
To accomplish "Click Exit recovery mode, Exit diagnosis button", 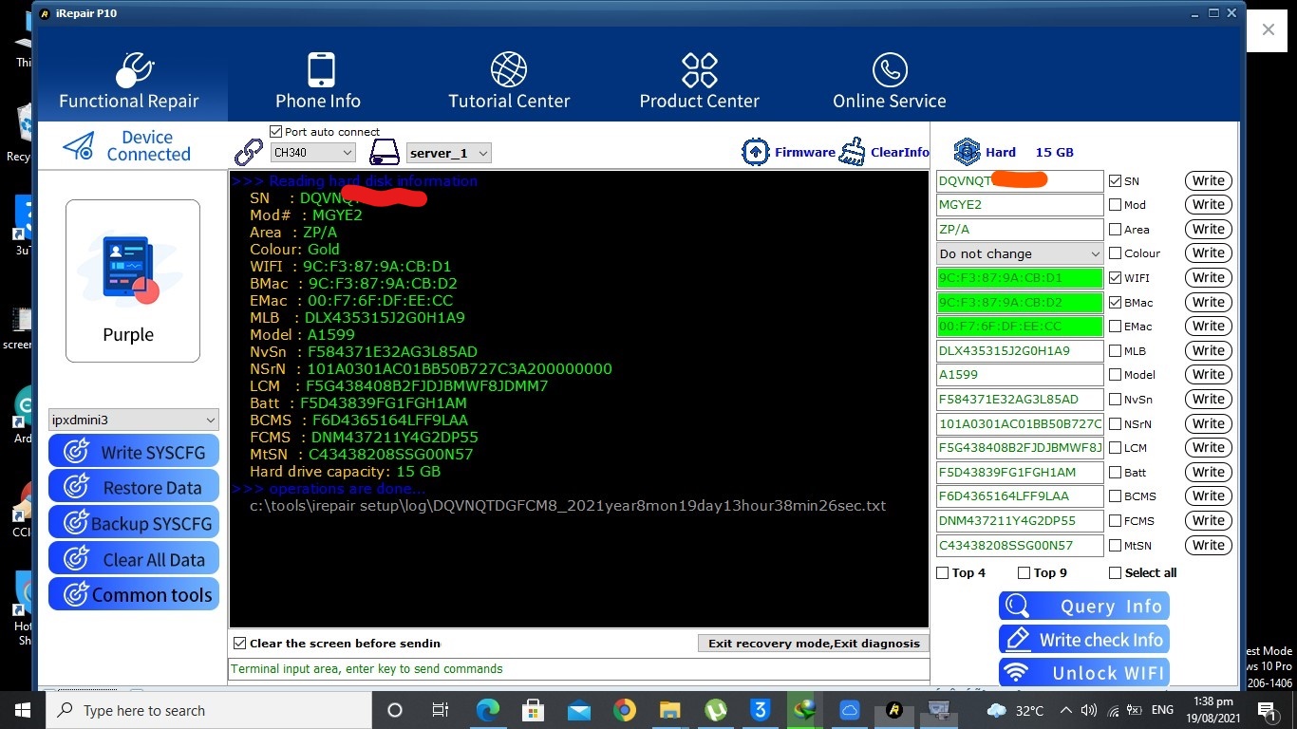I will pyautogui.click(x=814, y=644).
